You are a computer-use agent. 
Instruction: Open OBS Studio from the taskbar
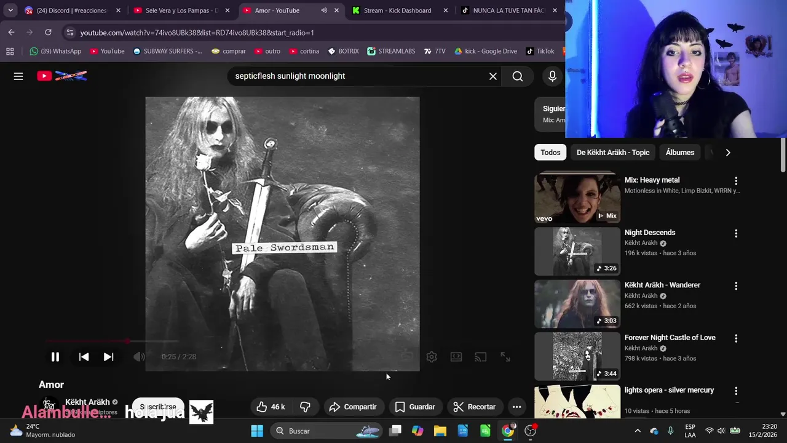tap(530, 431)
